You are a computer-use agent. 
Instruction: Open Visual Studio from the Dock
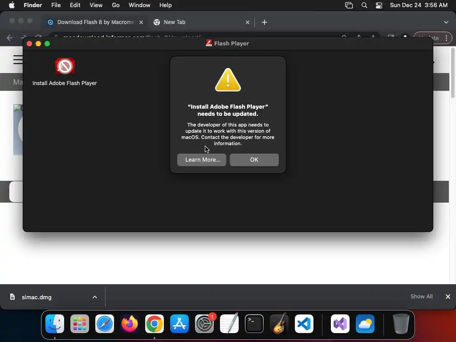click(x=340, y=323)
